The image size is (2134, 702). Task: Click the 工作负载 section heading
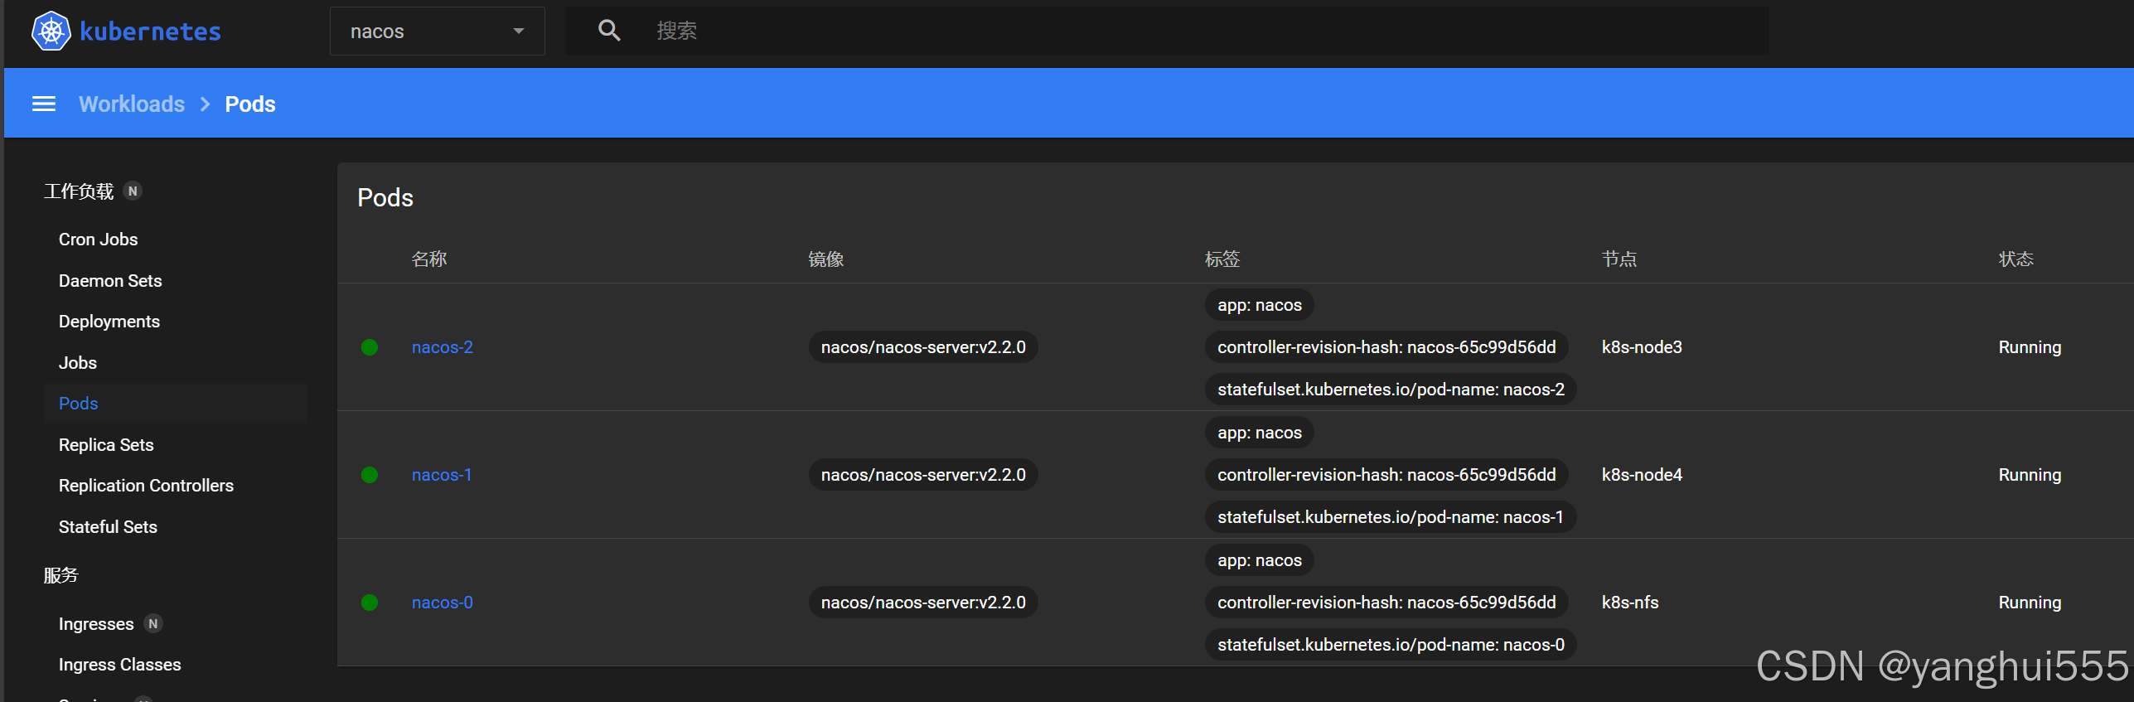tap(79, 191)
